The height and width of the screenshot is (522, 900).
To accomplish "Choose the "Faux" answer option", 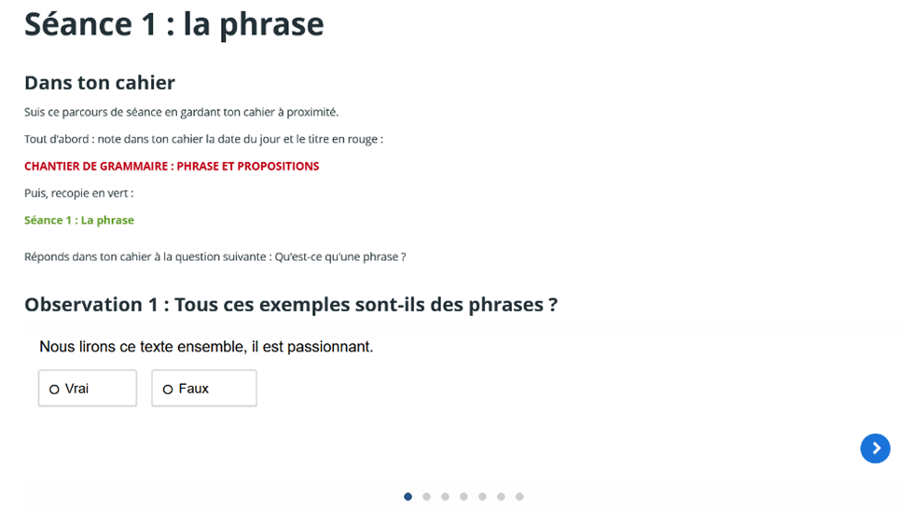I will pos(203,389).
